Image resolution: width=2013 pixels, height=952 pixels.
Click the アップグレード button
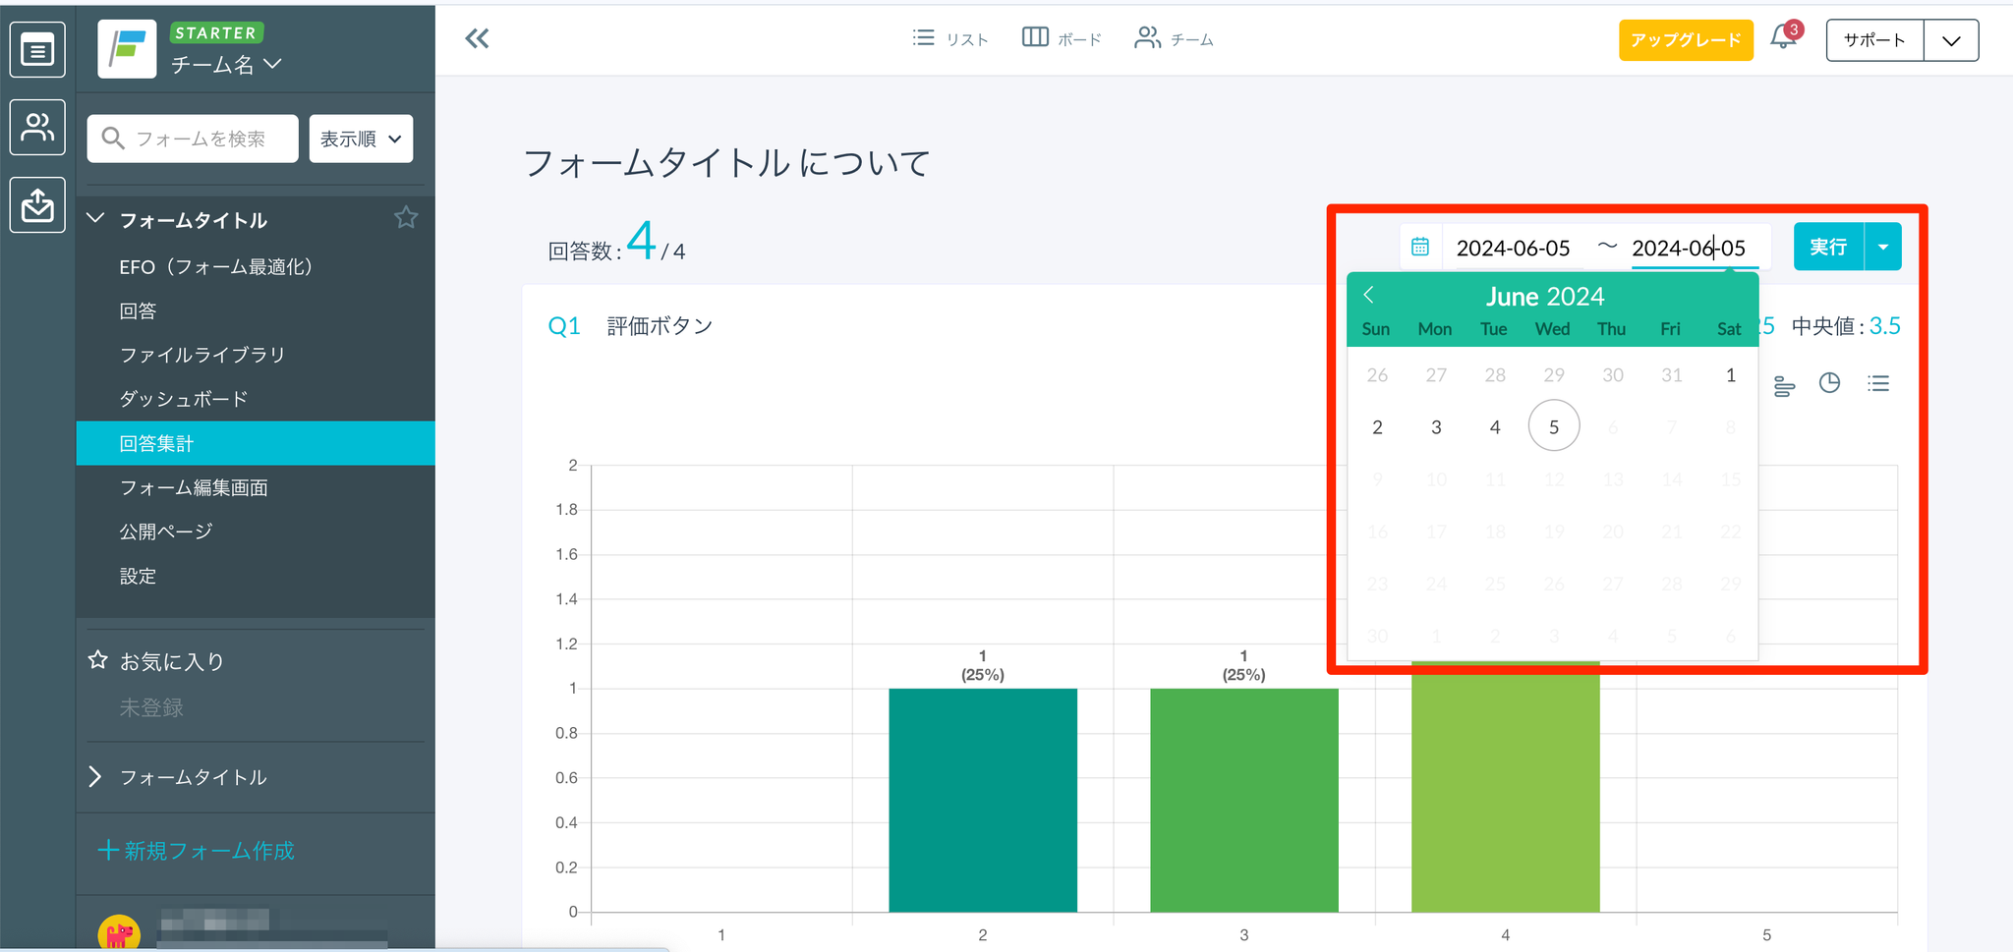point(1686,40)
